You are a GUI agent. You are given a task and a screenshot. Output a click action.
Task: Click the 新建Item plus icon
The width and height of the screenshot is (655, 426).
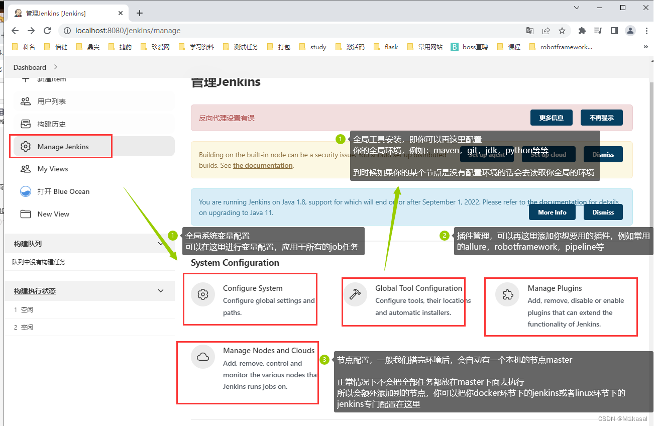[x=26, y=79]
